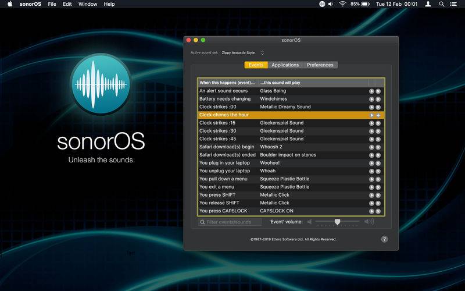Switch to the Applications tab
465x291 pixels.
pyautogui.click(x=285, y=65)
